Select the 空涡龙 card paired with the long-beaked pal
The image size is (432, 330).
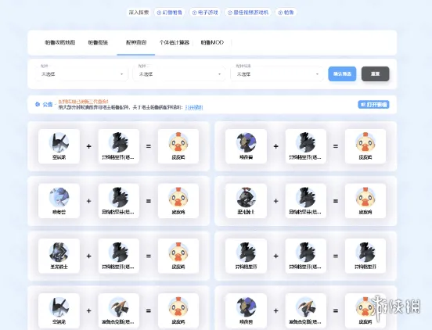[59, 310]
